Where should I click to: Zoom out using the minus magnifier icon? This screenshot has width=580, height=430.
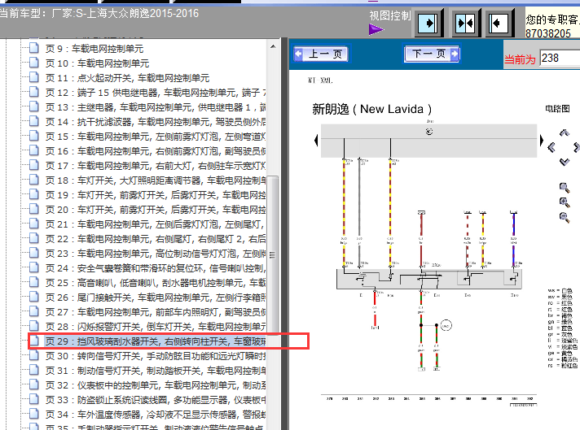point(564,217)
